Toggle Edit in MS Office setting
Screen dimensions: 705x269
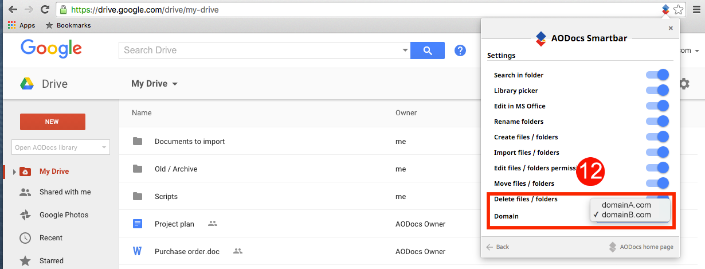[657, 106]
